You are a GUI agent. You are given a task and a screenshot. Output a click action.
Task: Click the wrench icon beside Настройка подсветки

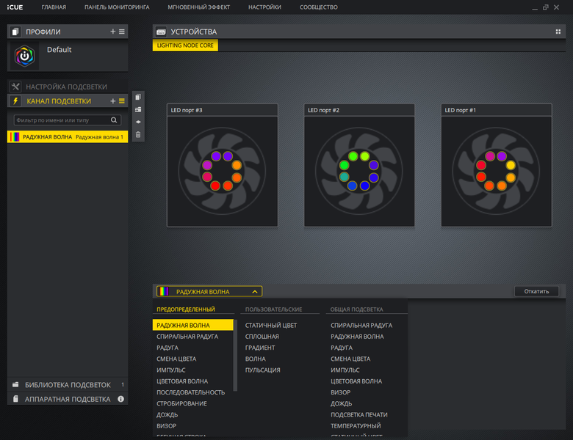point(15,87)
